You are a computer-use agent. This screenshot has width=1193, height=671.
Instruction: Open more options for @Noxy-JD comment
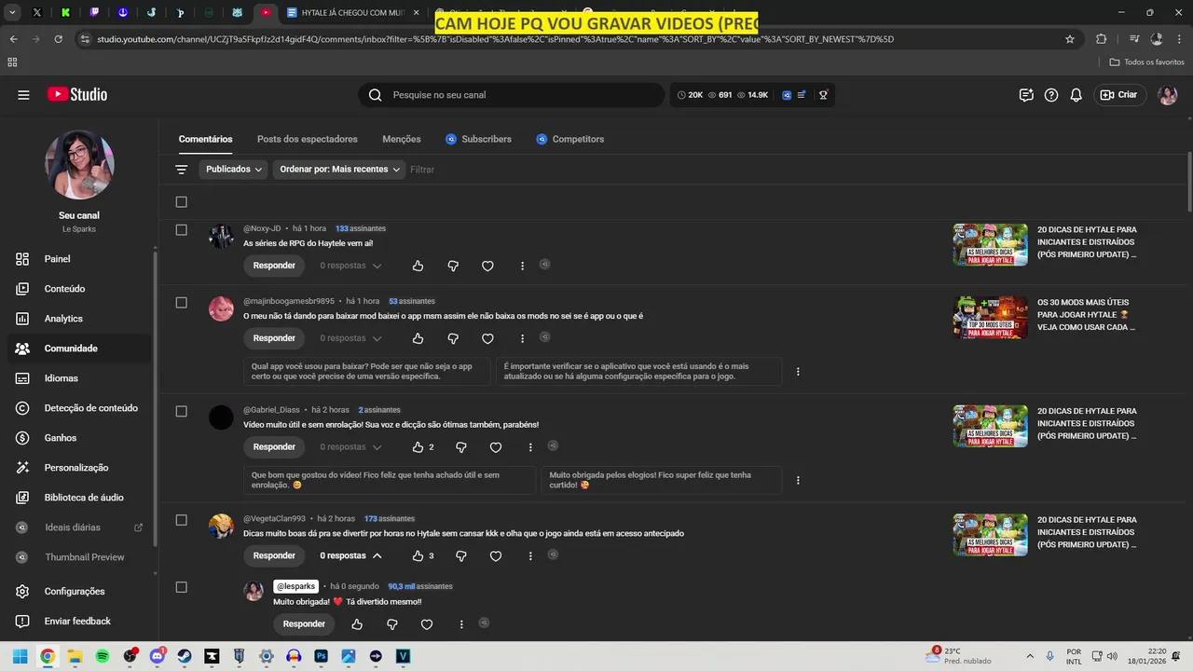(x=522, y=266)
